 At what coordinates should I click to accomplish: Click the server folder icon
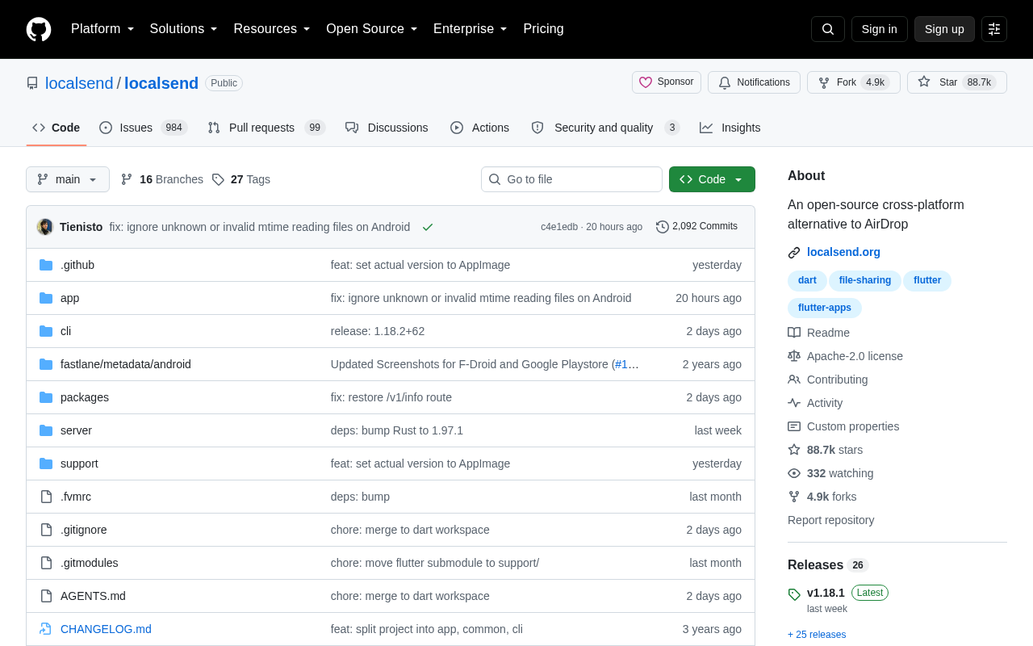(46, 430)
